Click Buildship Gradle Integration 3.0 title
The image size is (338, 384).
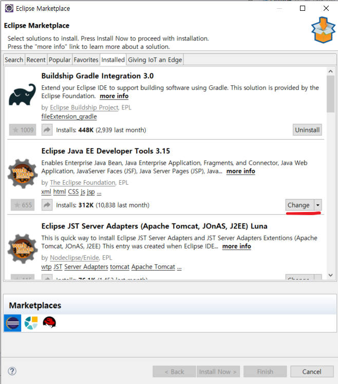pyautogui.click(x=97, y=76)
